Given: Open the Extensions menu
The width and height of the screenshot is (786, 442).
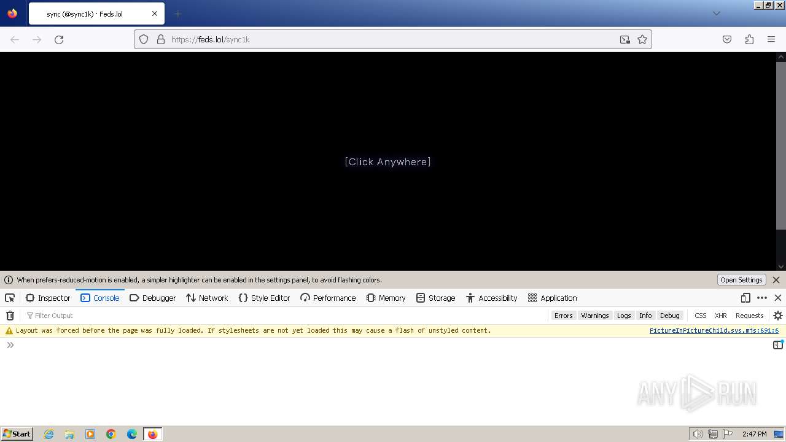Looking at the screenshot, I should tap(749, 39).
